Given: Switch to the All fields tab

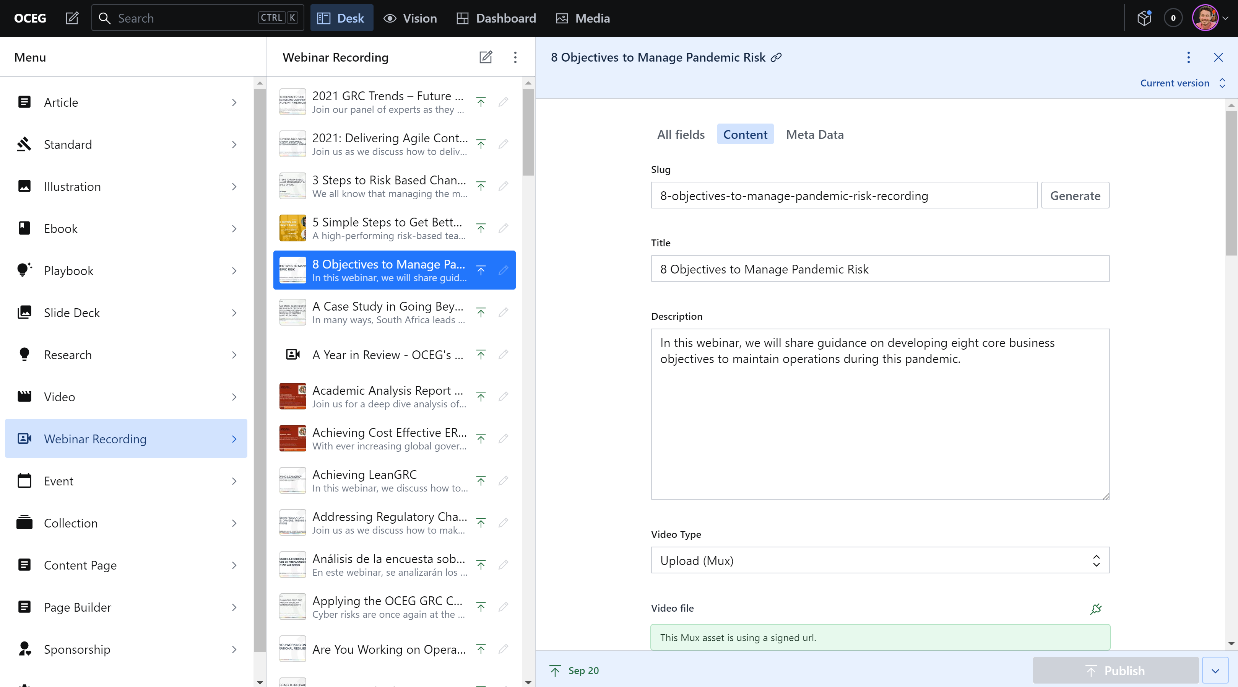Looking at the screenshot, I should [x=681, y=135].
